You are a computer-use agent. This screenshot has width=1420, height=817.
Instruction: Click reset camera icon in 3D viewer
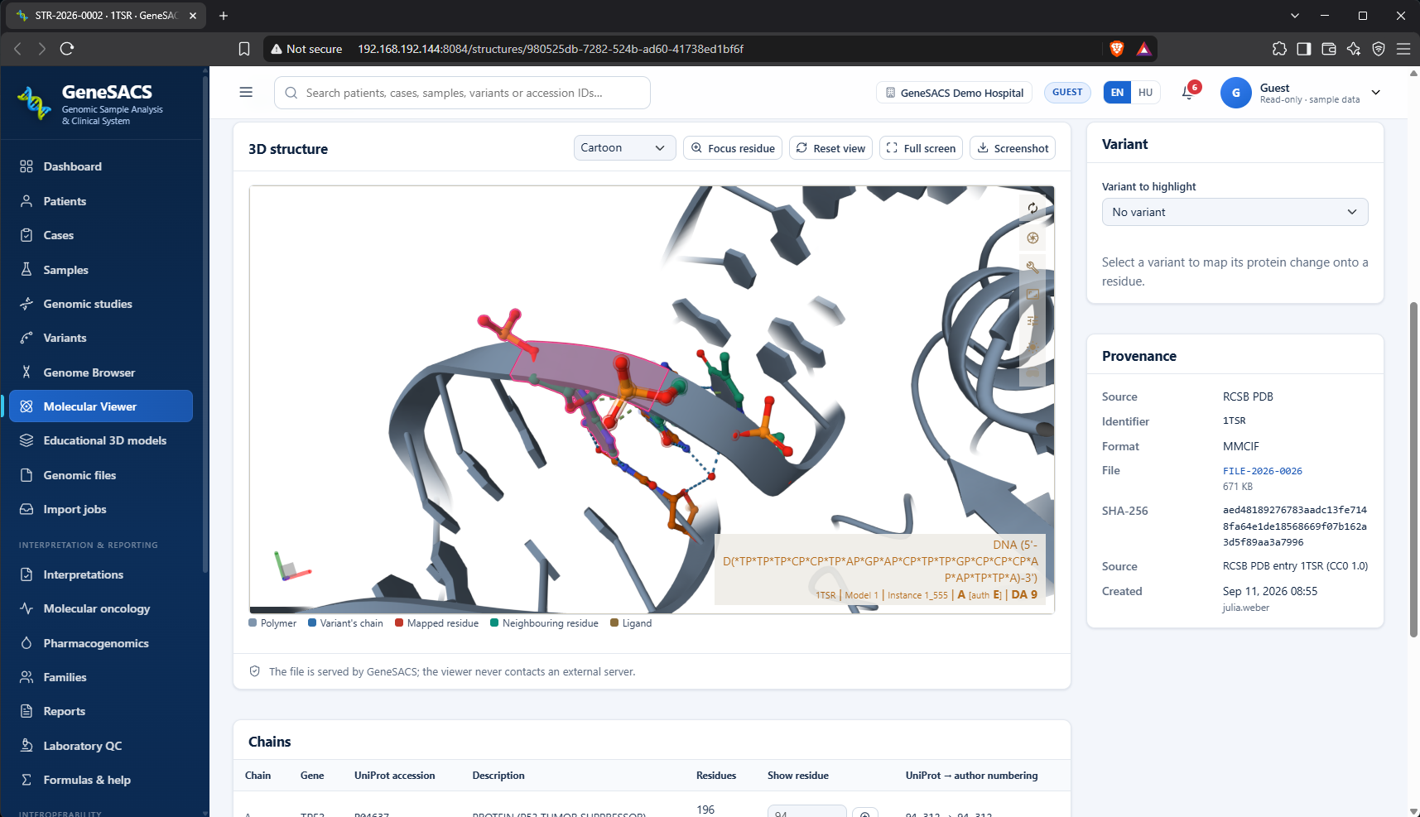pos(1033,209)
